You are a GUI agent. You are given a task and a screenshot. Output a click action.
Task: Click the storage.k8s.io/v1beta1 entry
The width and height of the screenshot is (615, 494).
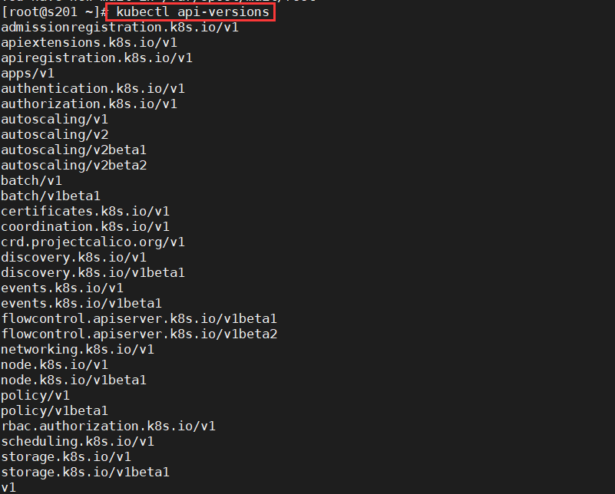[85, 472]
